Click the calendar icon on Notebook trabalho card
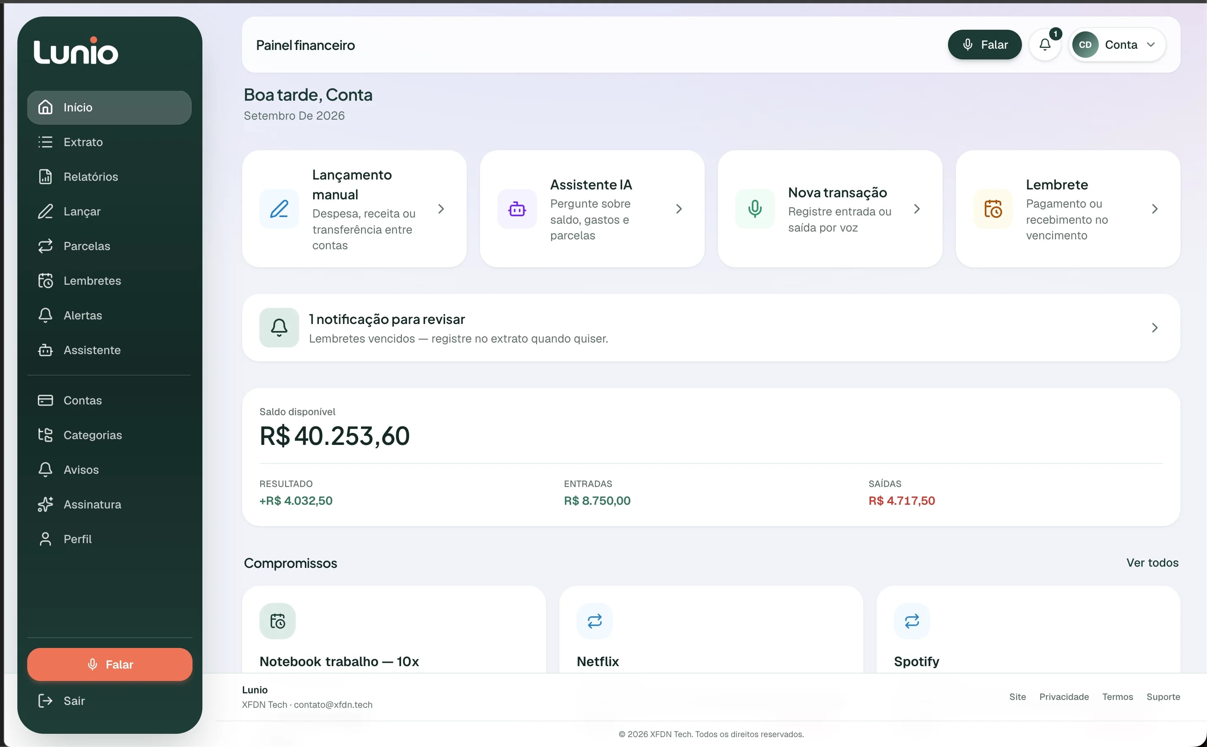This screenshot has width=1207, height=747. (x=278, y=621)
